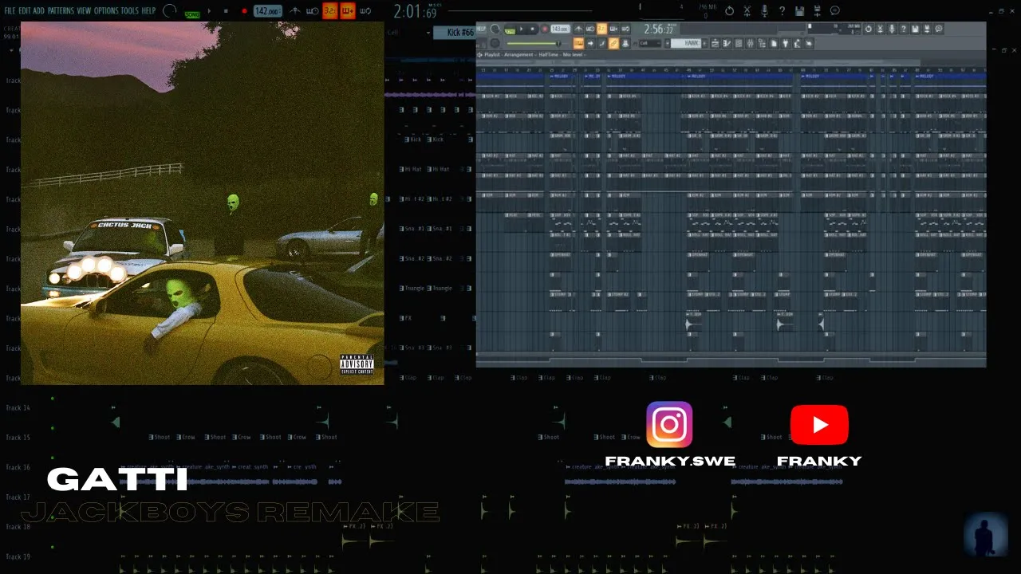Viewport: 1021px width, 574px height.
Task: Open the TOOLS menu
Action: point(130,10)
